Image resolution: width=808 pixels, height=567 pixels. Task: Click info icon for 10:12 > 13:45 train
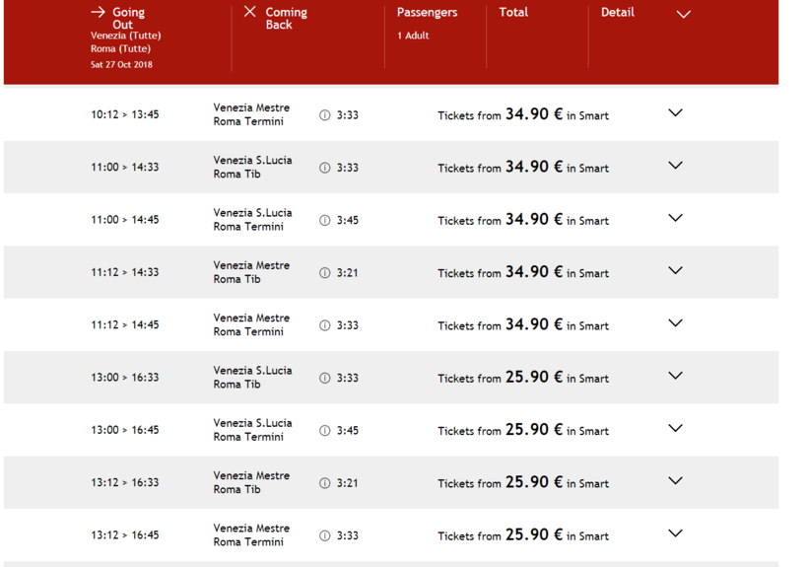(325, 115)
